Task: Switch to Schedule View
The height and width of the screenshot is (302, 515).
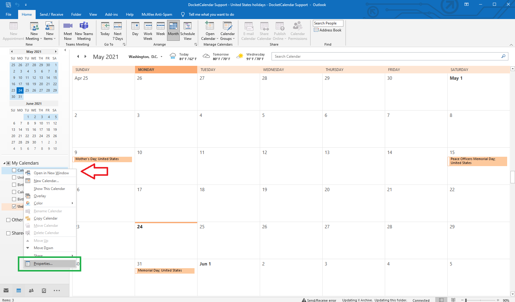Action: click(188, 31)
